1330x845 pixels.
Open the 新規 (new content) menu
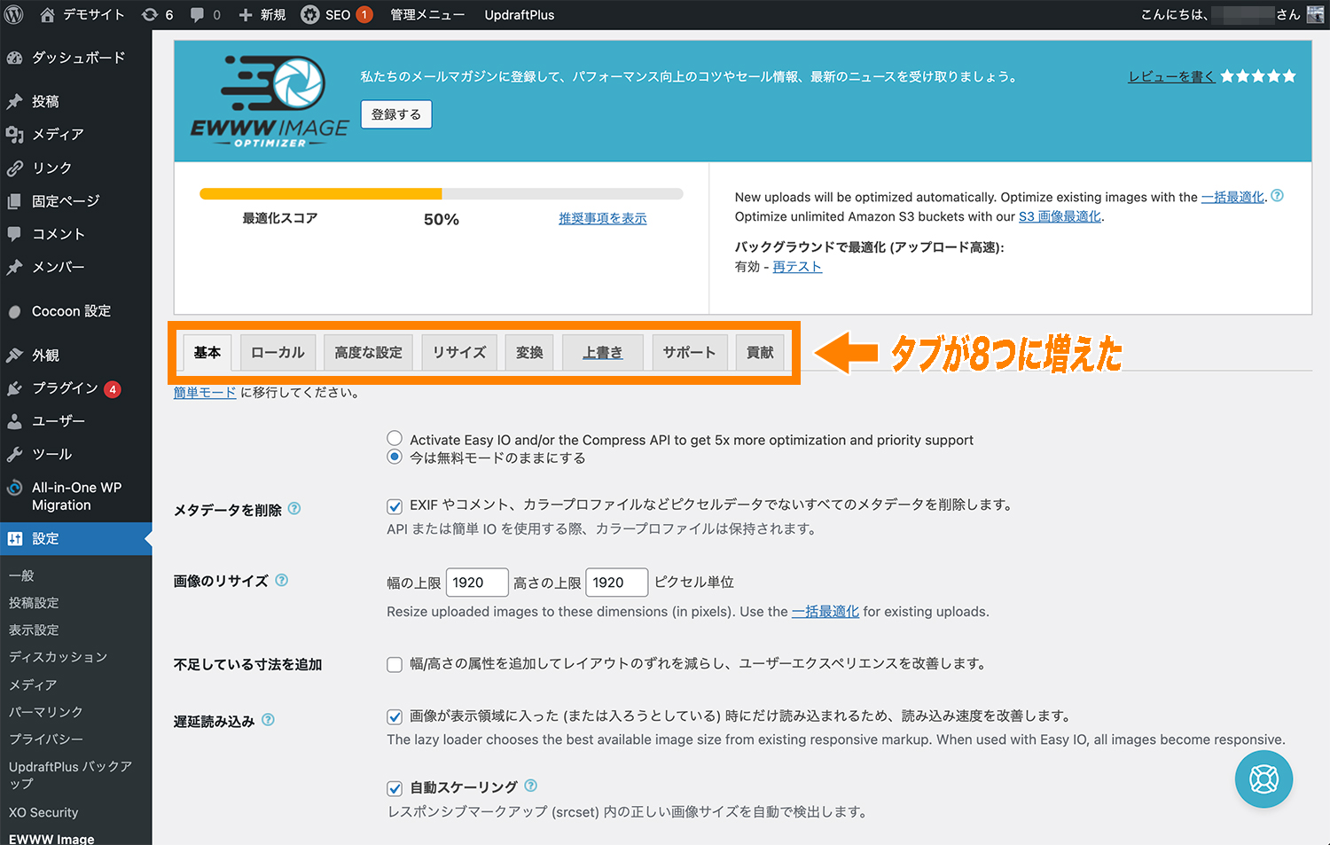(261, 14)
